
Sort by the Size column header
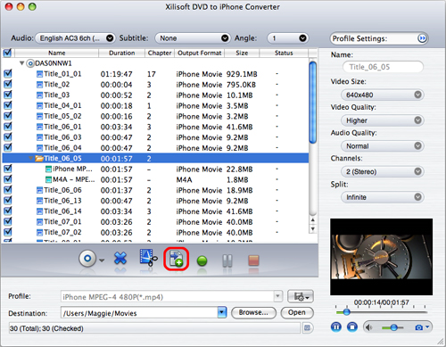coord(242,53)
